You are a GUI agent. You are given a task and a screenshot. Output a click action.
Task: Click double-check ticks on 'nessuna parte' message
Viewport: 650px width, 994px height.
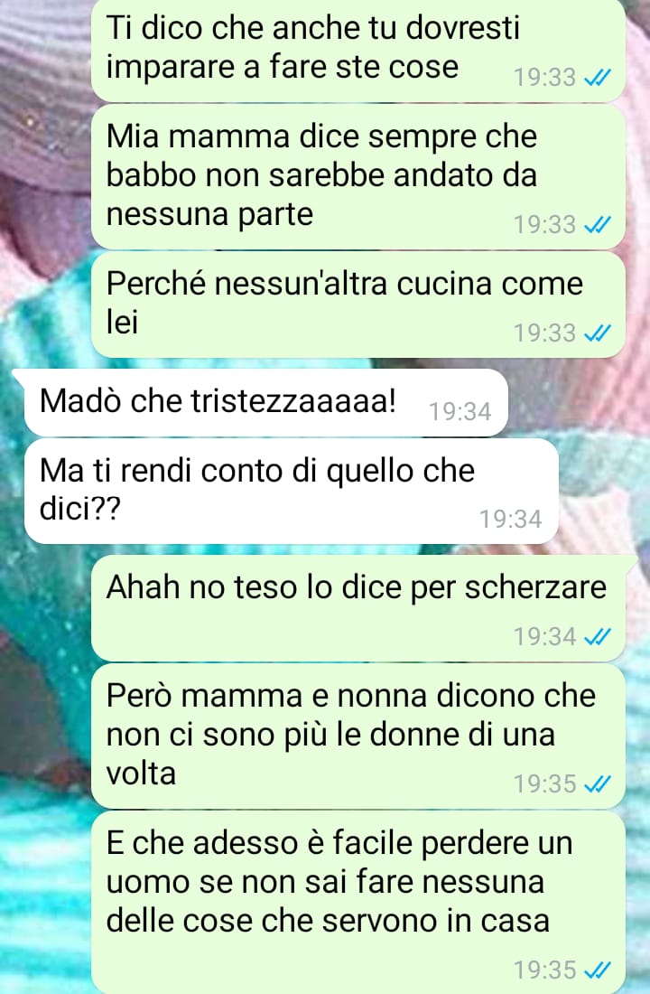(x=598, y=224)
